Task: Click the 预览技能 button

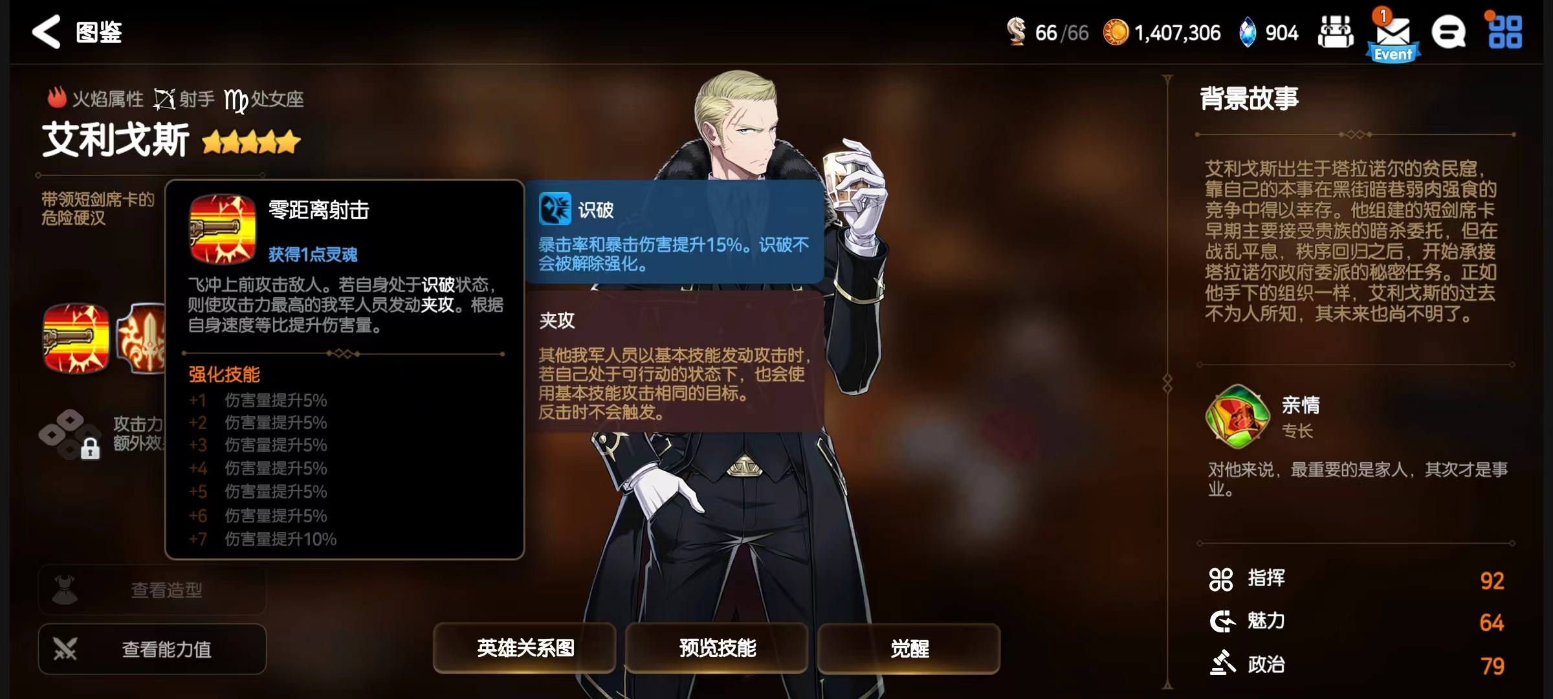Action: point(717,648)
